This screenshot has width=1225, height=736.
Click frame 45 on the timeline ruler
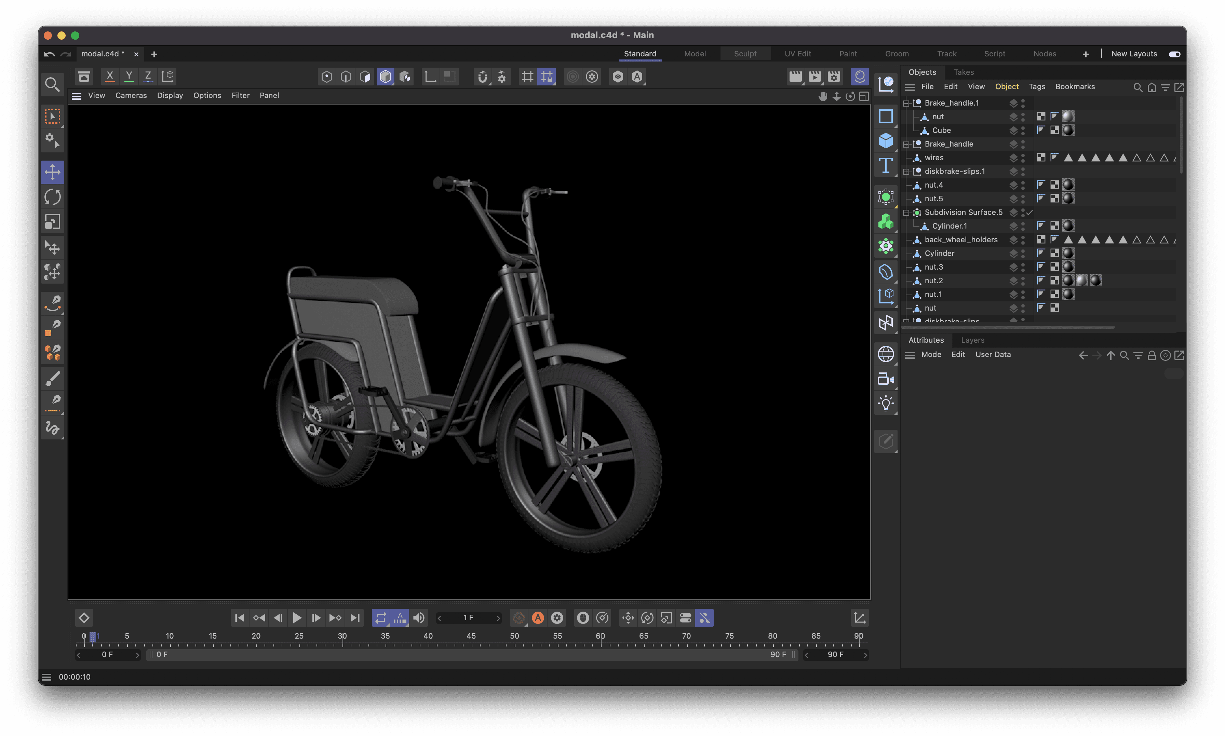[471, 636]
